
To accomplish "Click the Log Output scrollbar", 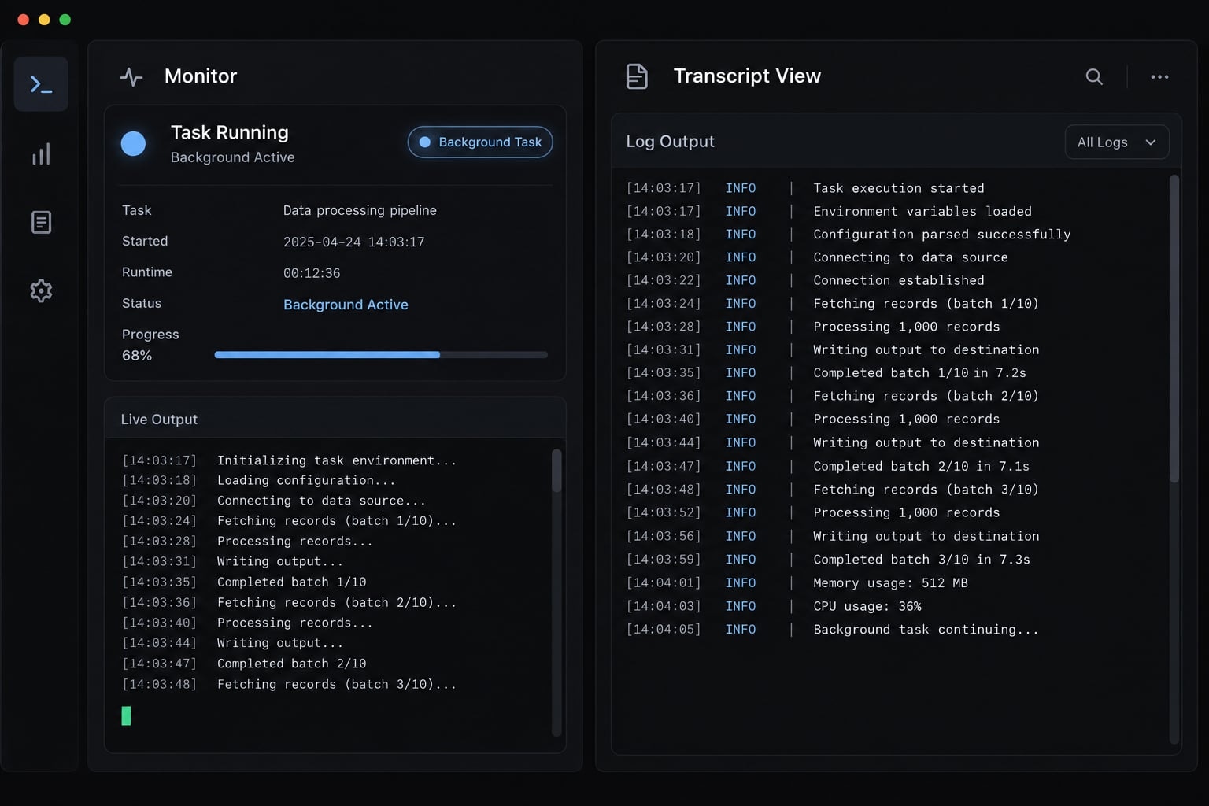I will pos(1174,328).
